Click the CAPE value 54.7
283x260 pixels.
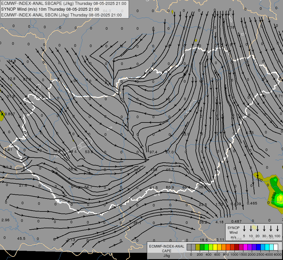pos(88,187)
